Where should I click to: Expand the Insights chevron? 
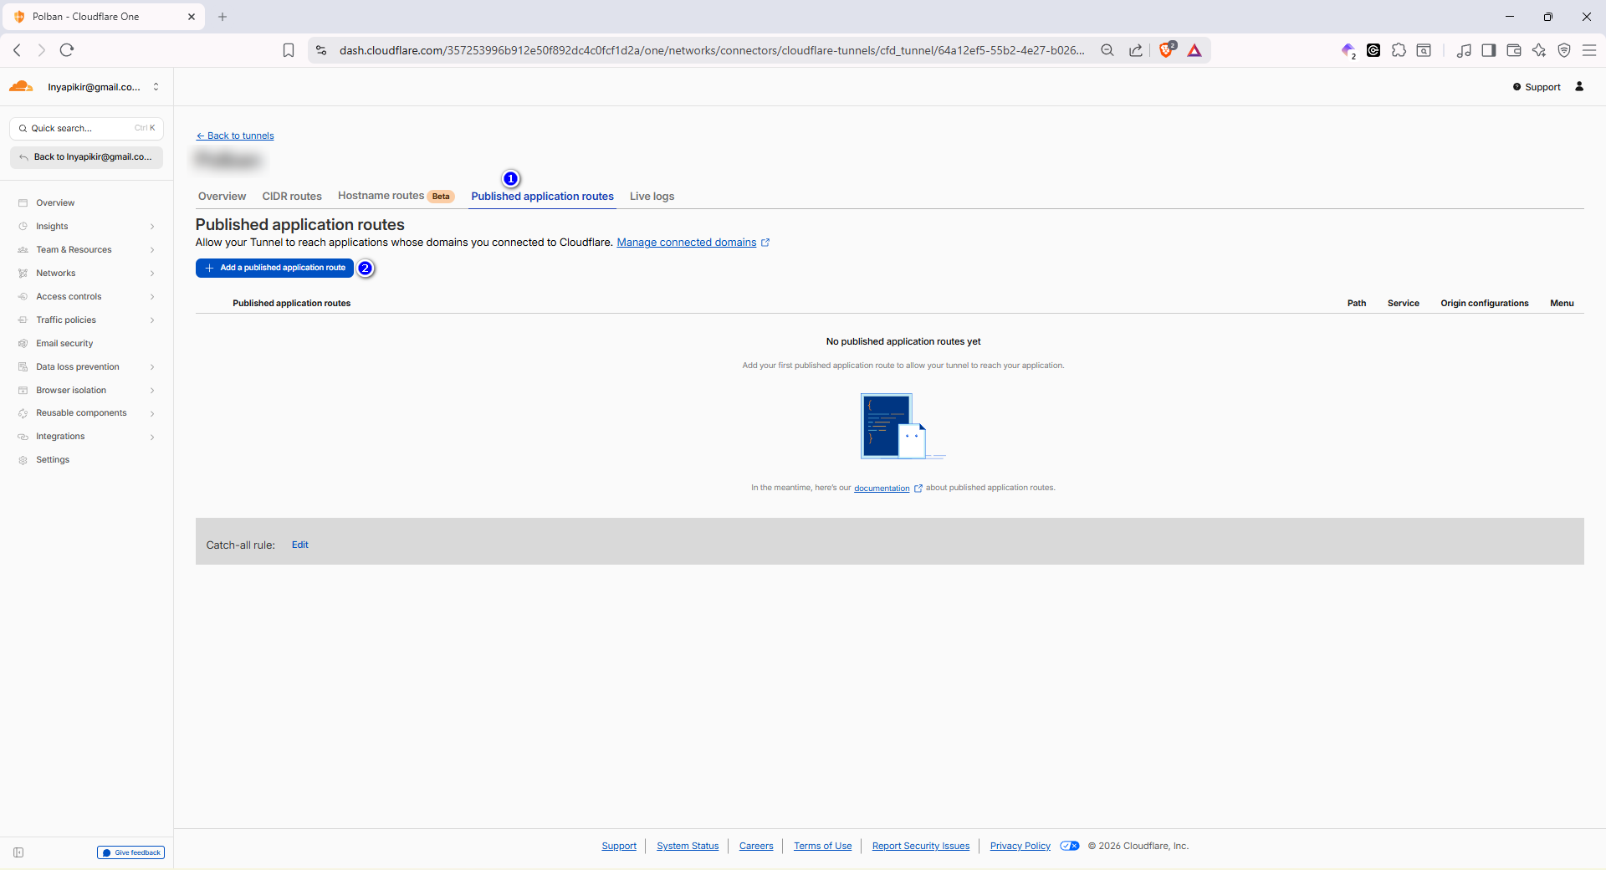152,227
